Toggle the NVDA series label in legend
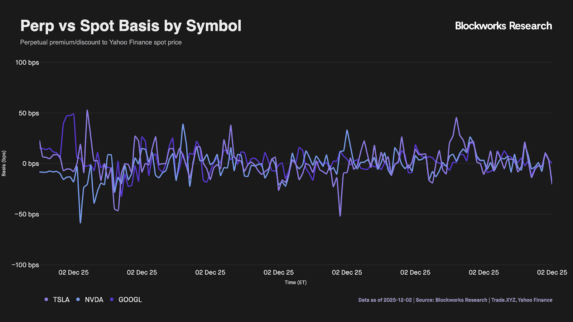Screen dimensions: 573x322 94,300
